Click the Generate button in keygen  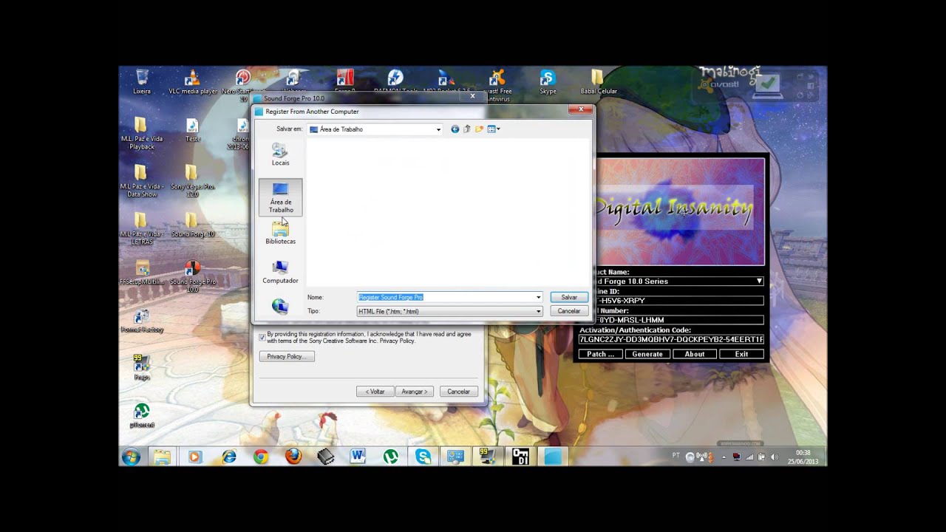[647, 354]
